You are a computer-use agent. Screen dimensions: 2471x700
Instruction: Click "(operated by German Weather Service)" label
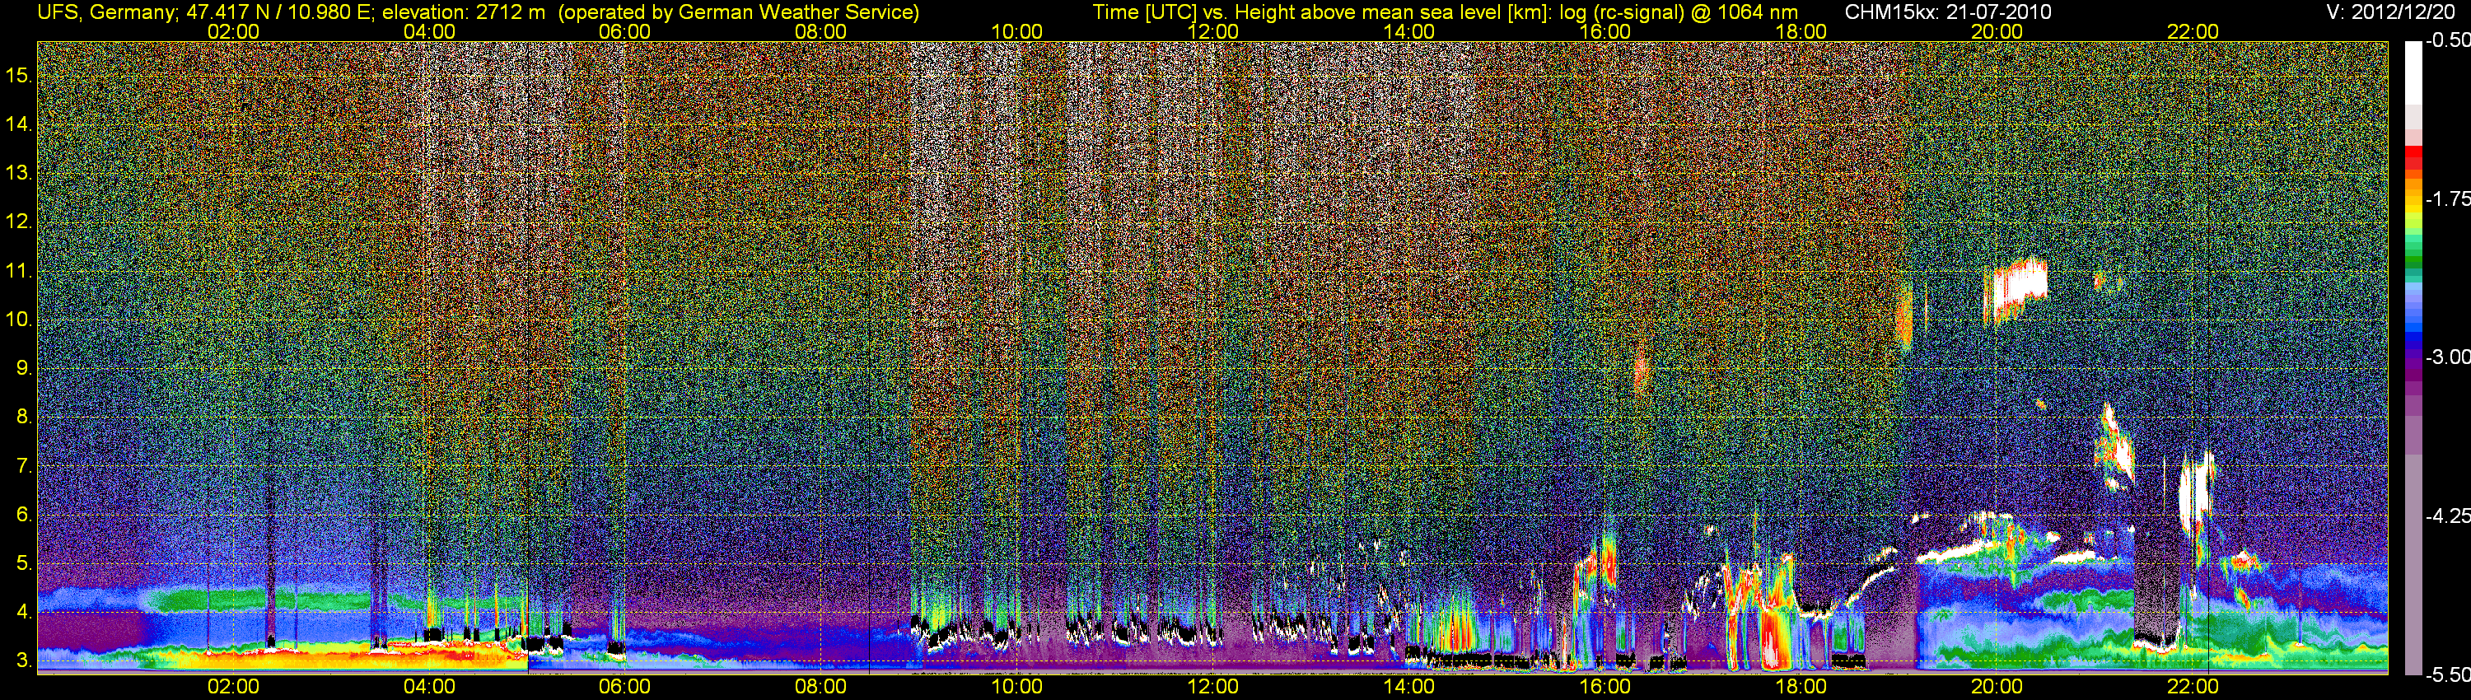(739, 12)
